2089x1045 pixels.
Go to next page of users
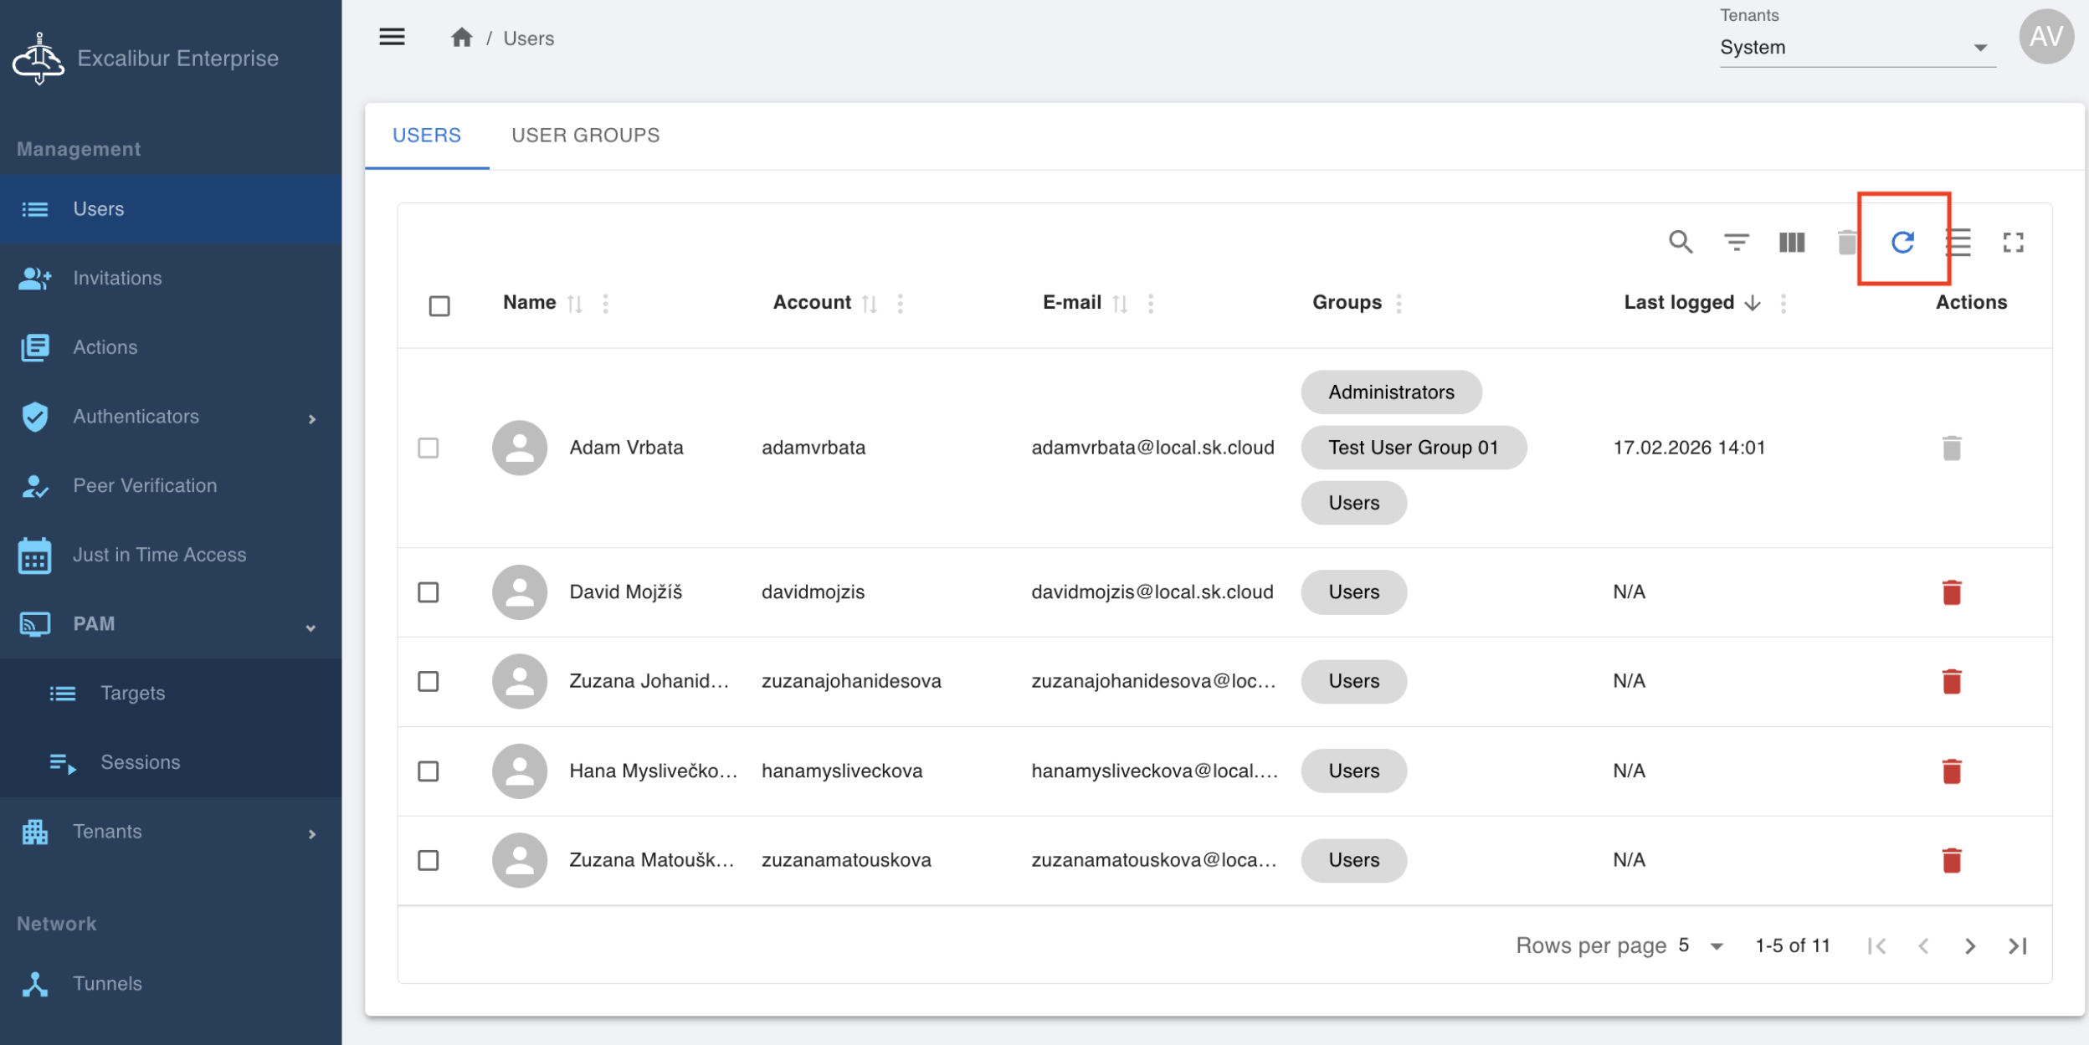[1970, 946]
